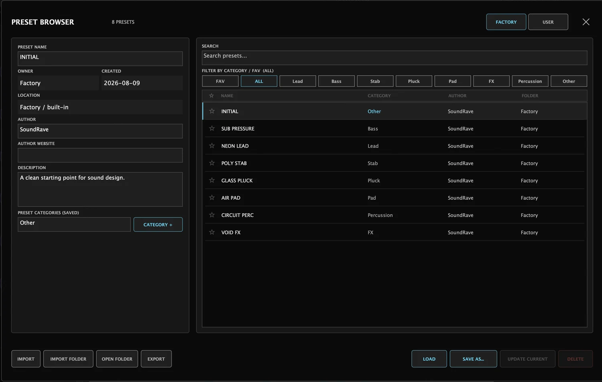602x382 pixels.
Task: Click the Search presets field
Action: click(x=394, y=58)
